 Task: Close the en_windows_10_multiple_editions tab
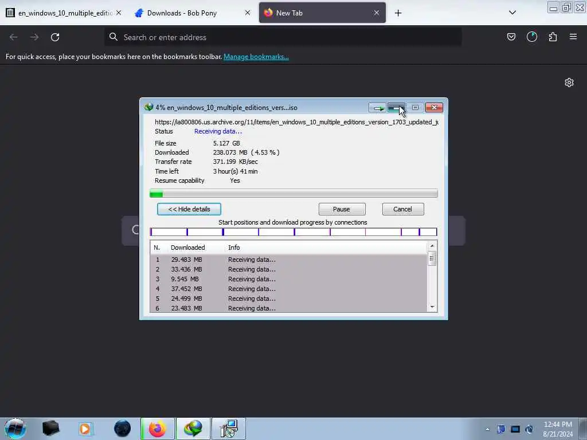coord(119,13)
